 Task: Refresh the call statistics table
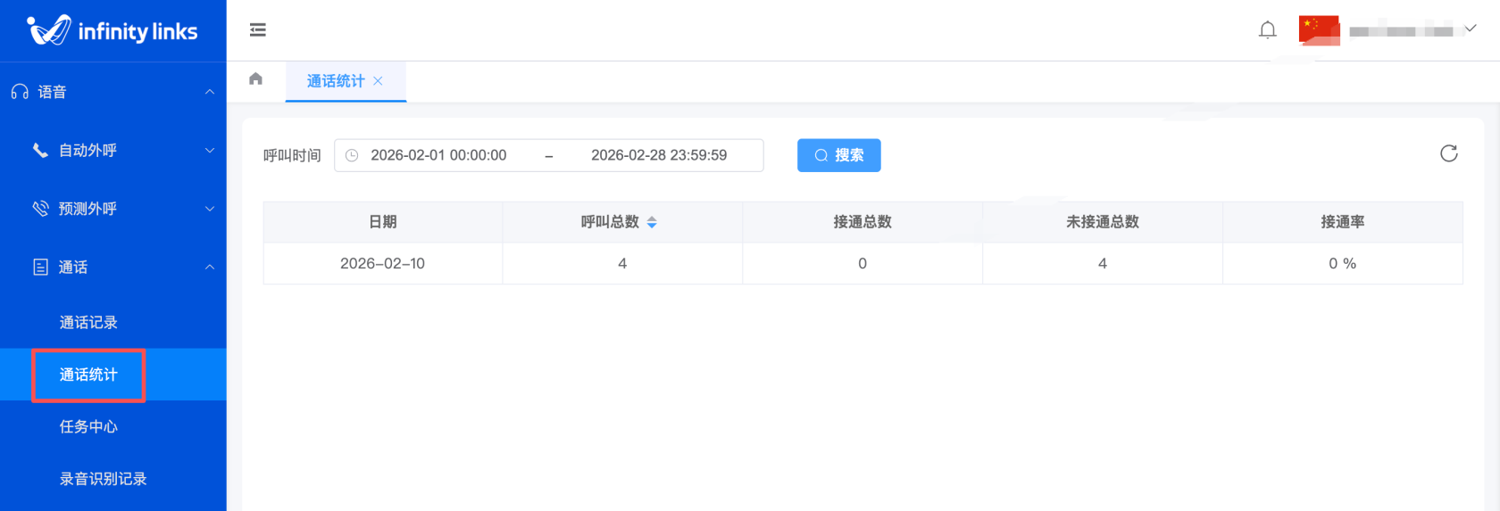pyautogui.click(x=1448, y=153)
